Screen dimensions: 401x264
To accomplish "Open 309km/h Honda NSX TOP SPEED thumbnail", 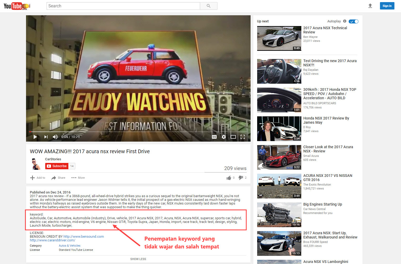I will pos(279,100).
